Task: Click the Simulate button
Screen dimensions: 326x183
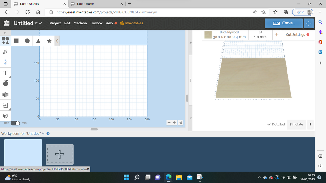Action: click(x=296, y=125)
